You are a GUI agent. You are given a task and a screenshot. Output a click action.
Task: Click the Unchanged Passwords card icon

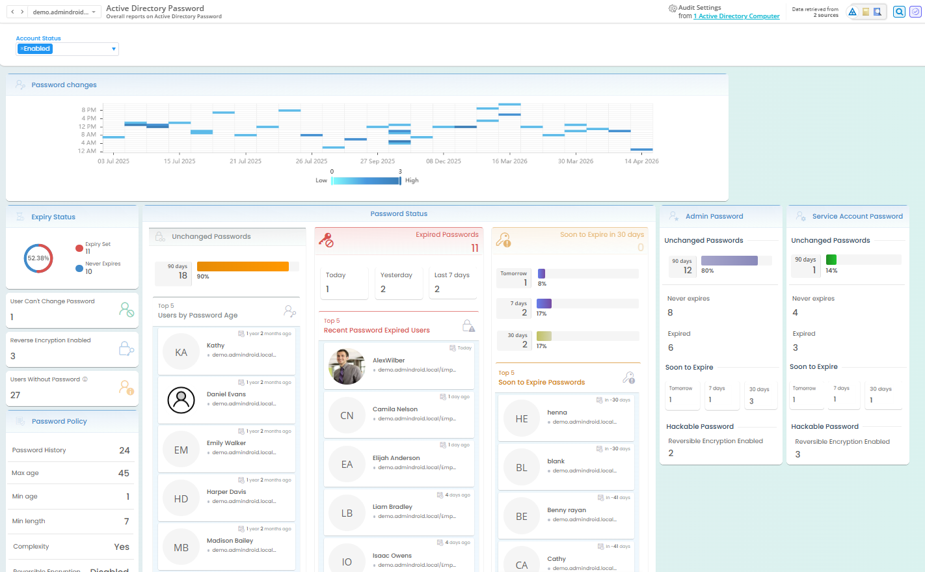(x=160, y=237)
